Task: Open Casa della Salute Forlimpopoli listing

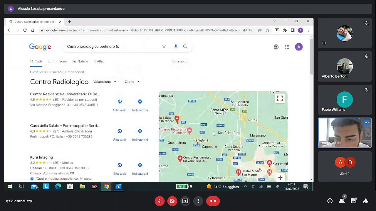Action: tap(65, 126)
